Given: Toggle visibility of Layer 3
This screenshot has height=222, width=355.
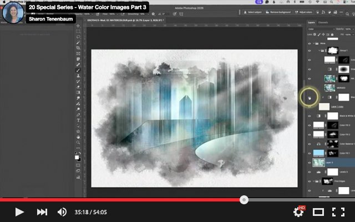Looking at the screenshot, I should (310, 163).
